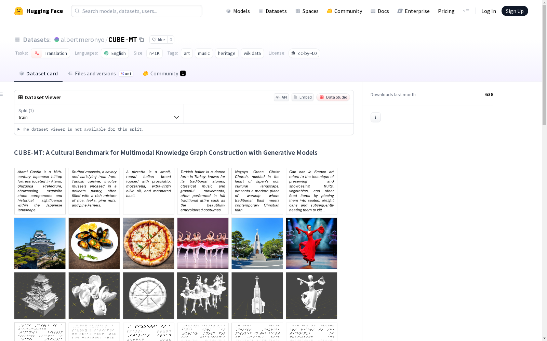Click the Can can description text
The height and width of the screenshot is (341, 547).
point(312,191)
